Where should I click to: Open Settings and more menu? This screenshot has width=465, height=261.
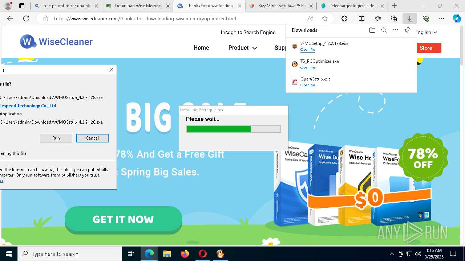[x=442, y=18]
